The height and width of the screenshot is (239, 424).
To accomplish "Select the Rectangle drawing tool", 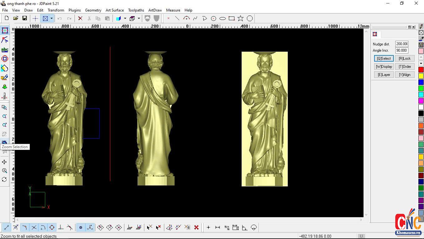I will 231,18.
